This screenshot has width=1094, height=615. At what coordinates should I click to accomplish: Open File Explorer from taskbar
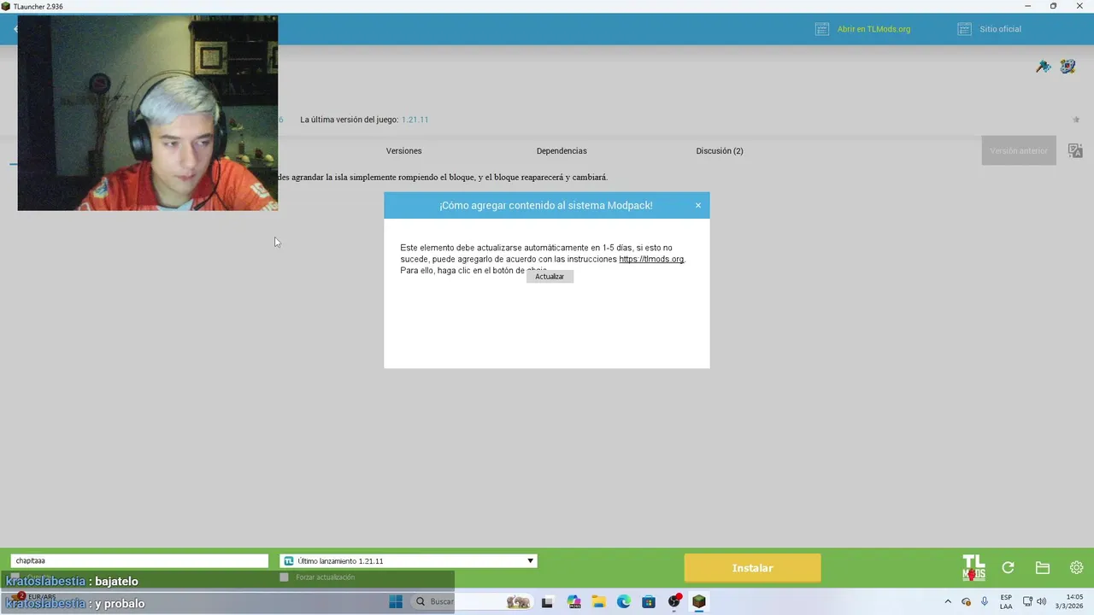tap(598, 601)
